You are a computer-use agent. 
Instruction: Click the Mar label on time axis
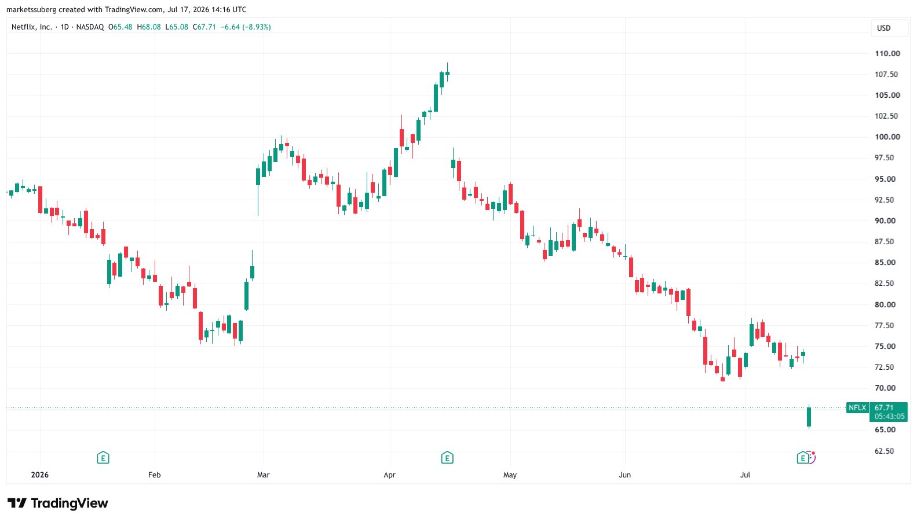(264, 475)
